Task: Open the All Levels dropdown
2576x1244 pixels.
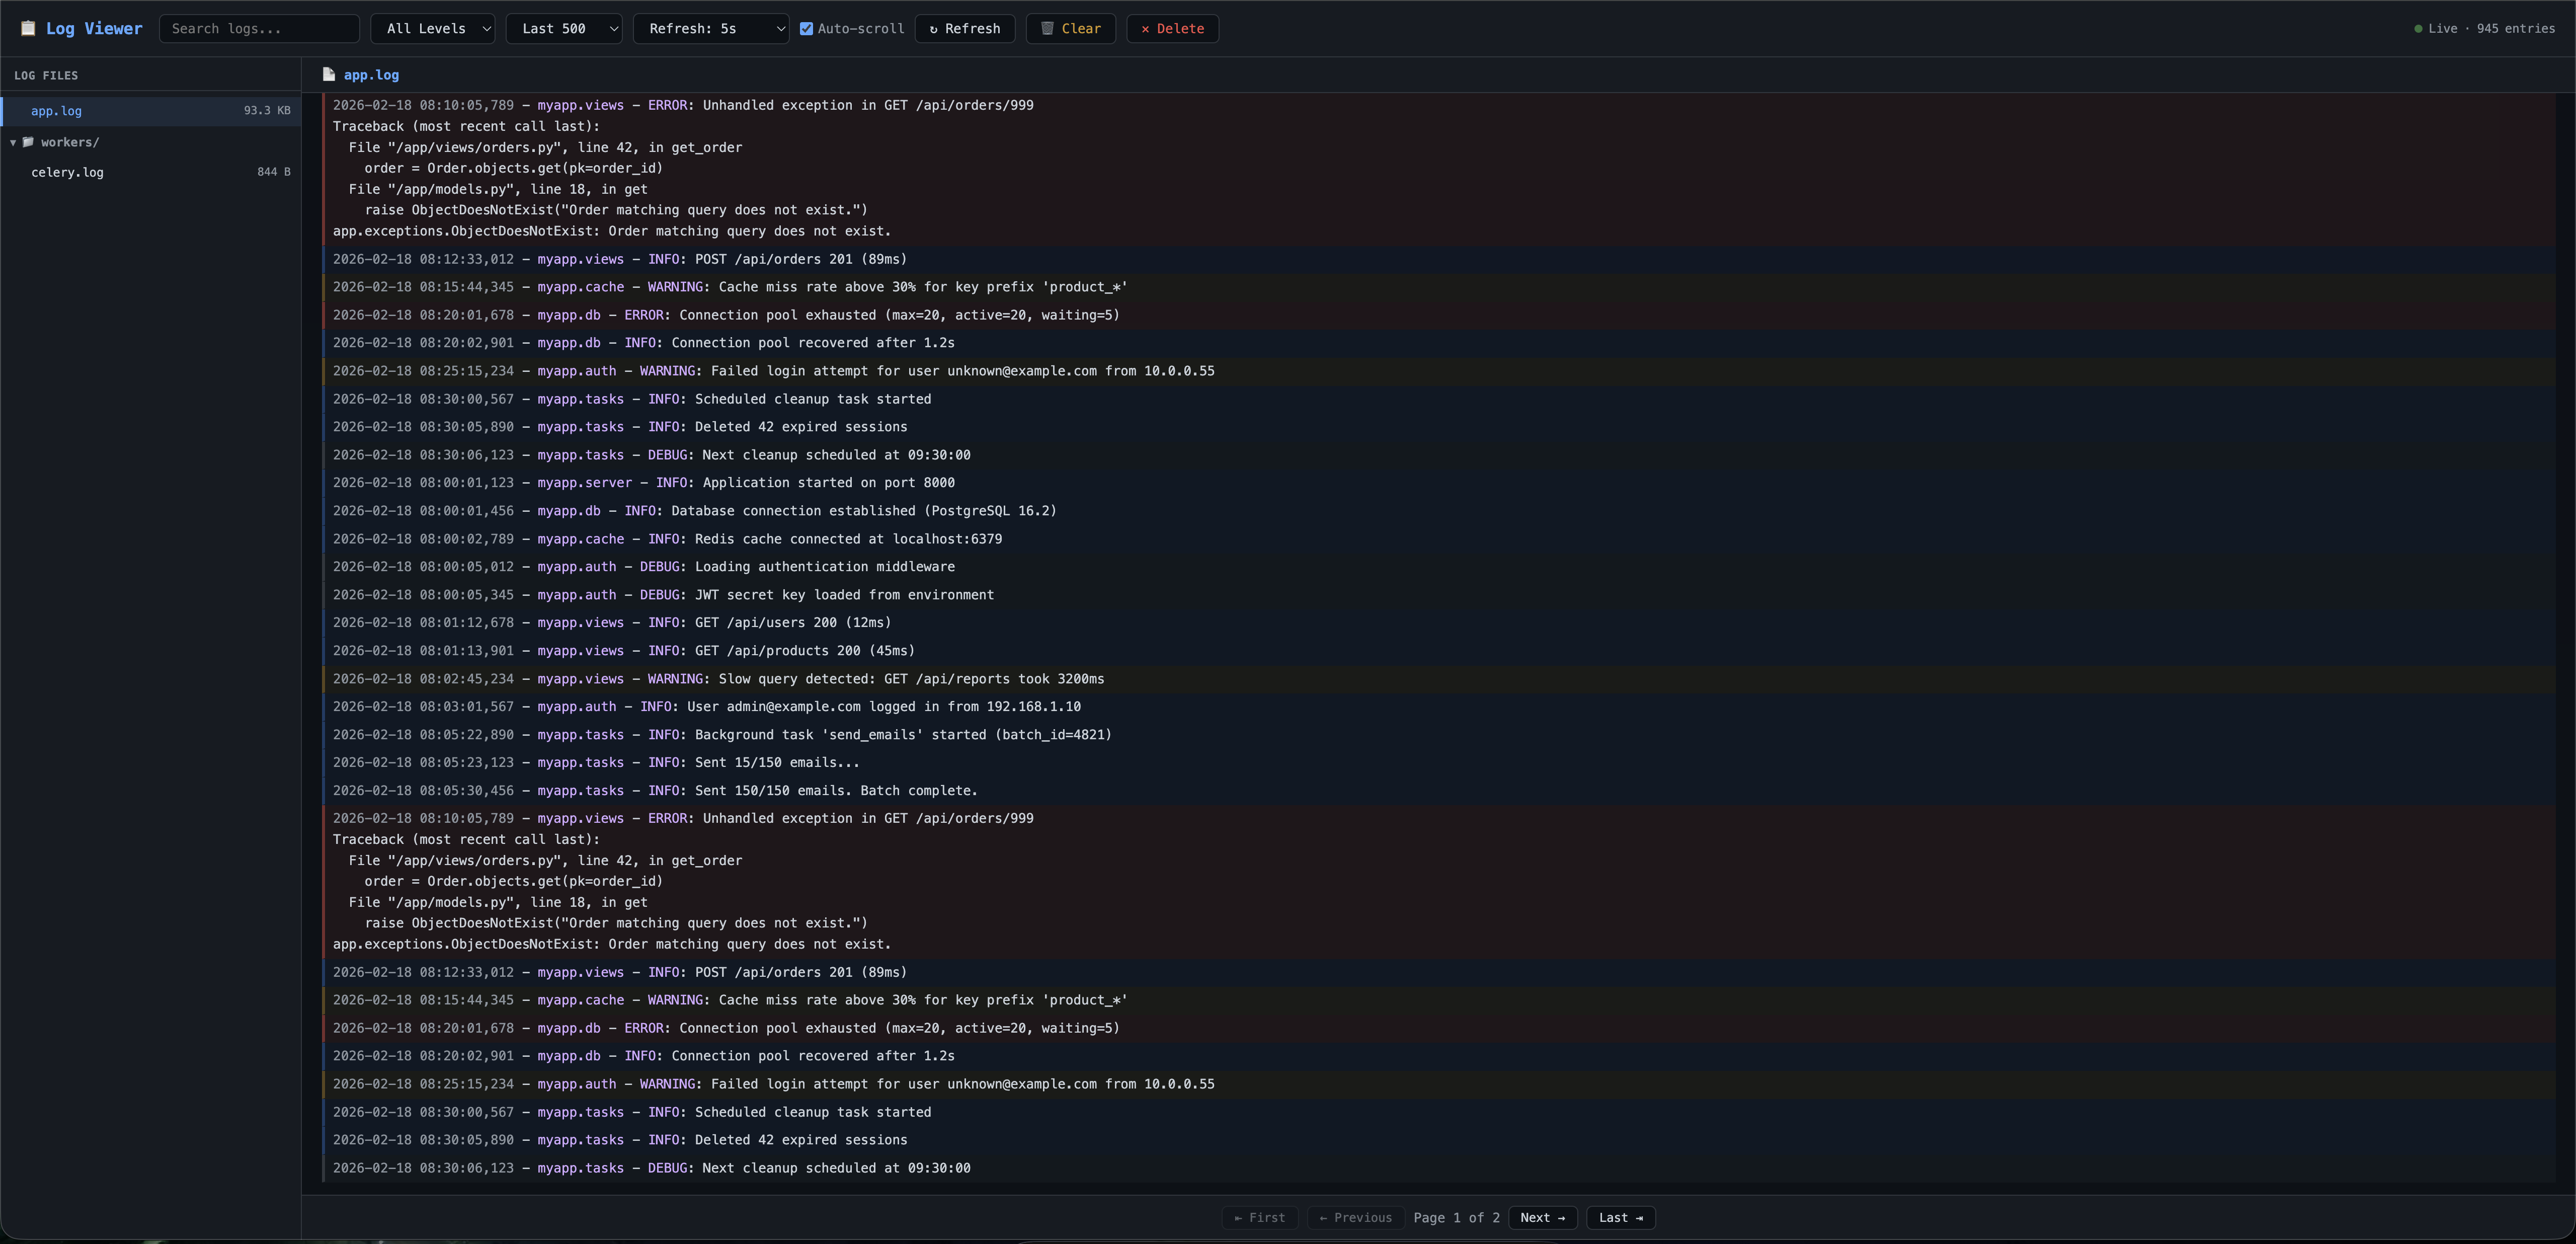Action: pos(433,28)
